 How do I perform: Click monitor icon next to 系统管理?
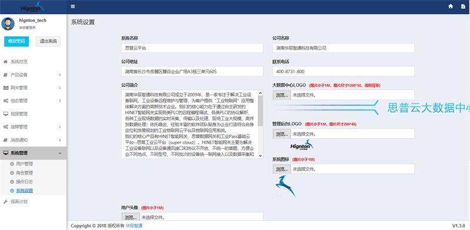pyautogui.click(x=5, y=153)
